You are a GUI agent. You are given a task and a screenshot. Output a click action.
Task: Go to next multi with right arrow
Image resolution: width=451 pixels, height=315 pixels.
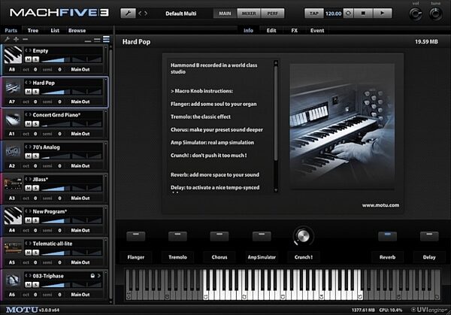coord(146,14)
